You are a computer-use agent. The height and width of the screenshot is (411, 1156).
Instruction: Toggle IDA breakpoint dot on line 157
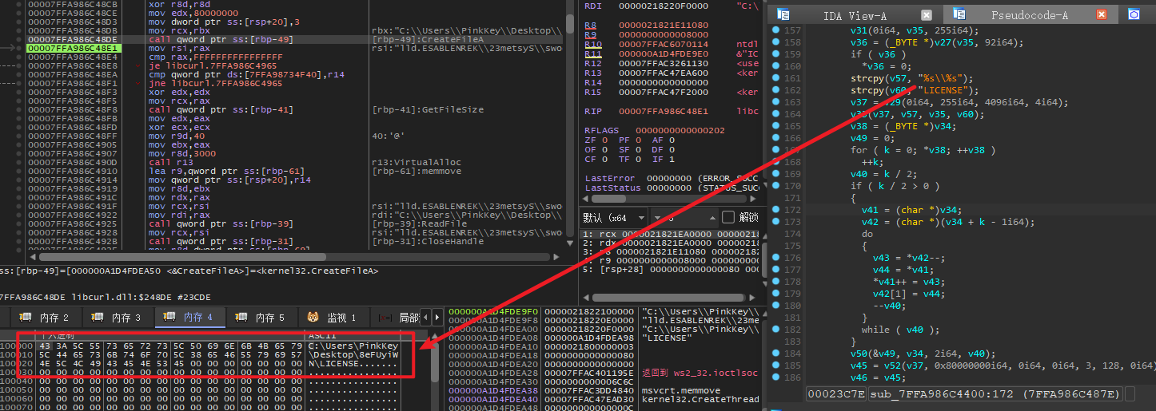pyautogui.click(x=775, y=30)
